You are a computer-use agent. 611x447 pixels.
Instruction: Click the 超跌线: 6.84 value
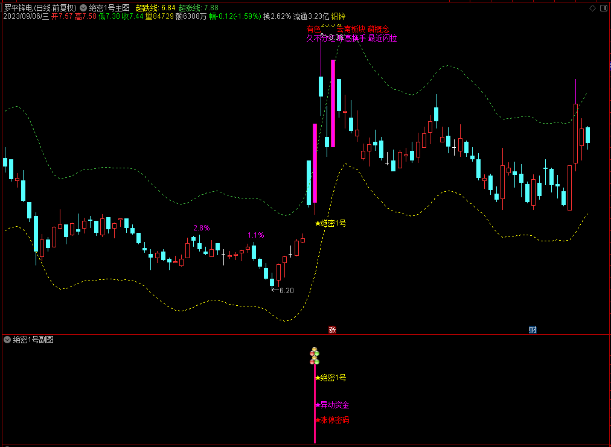pyautogui.click(x=156, y=8)
